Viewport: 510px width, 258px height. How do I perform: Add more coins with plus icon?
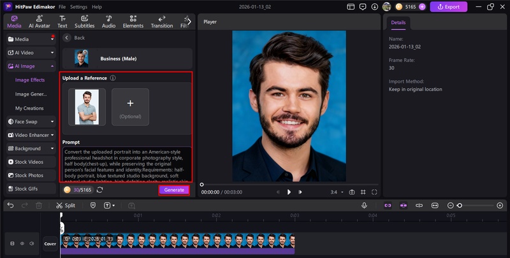(422, 7)
